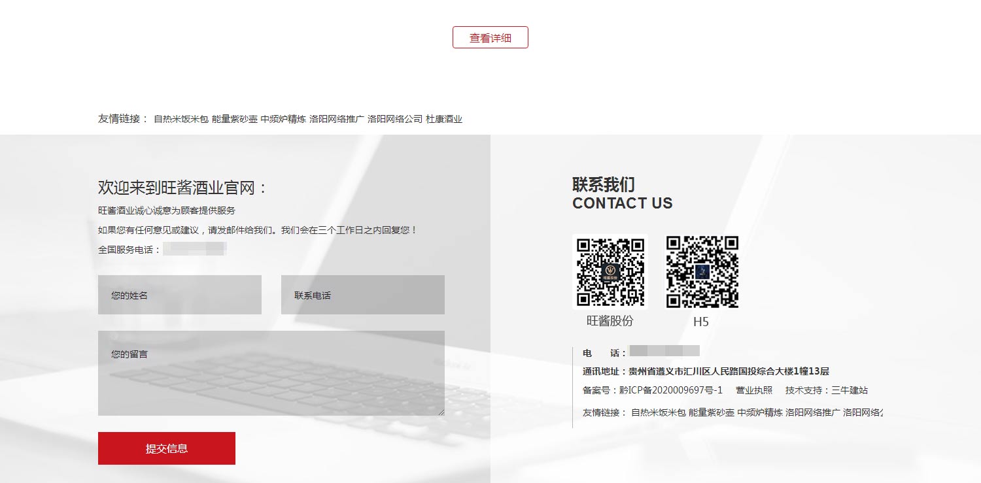Screen dimensions: 981x483
Task: Click the 旺酱股份 QR code label
Action: click(x=610, y=321)
